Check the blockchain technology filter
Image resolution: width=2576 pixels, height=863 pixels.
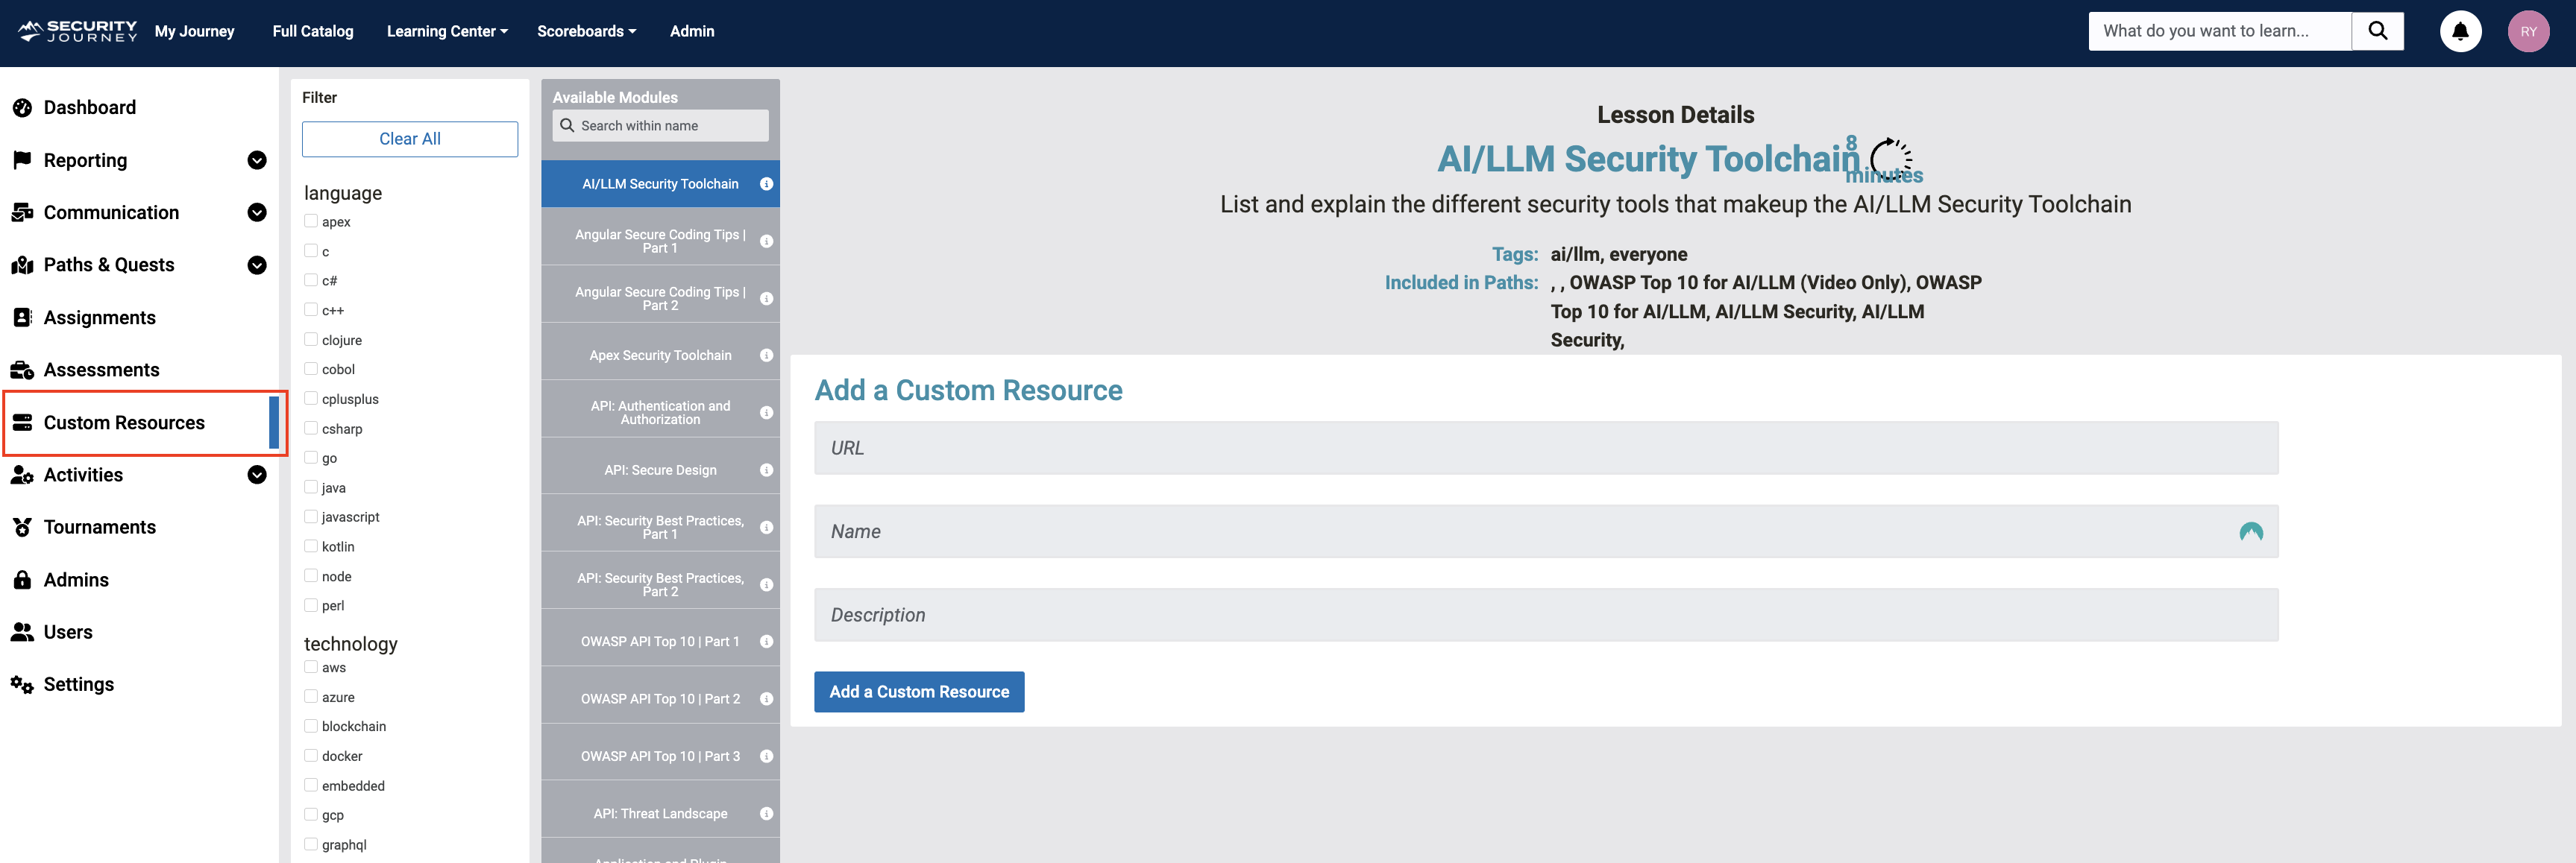311,726
